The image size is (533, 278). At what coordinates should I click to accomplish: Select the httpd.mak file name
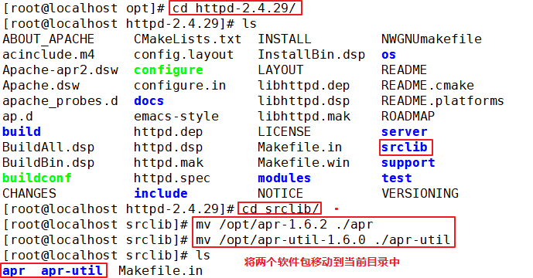(x=169, y=163)
